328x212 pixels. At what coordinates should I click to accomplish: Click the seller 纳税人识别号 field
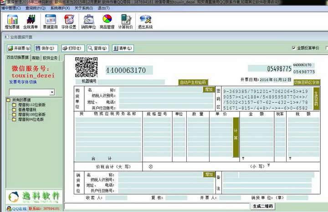coord(166,180)
